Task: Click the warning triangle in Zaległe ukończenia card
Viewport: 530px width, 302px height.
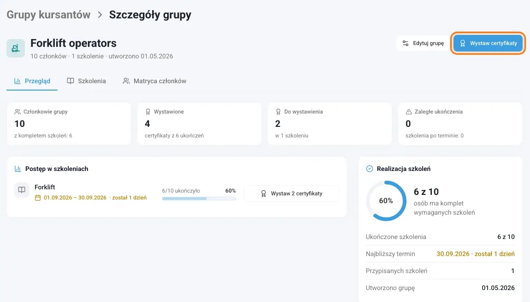Action: pos(409,112)
